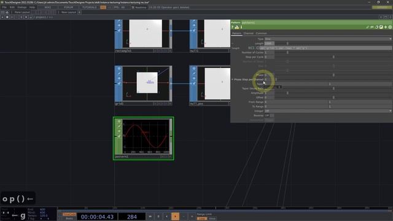Select the Pane Layout button
Viewport: 393px width, 221px height.
tap(22, 12)
